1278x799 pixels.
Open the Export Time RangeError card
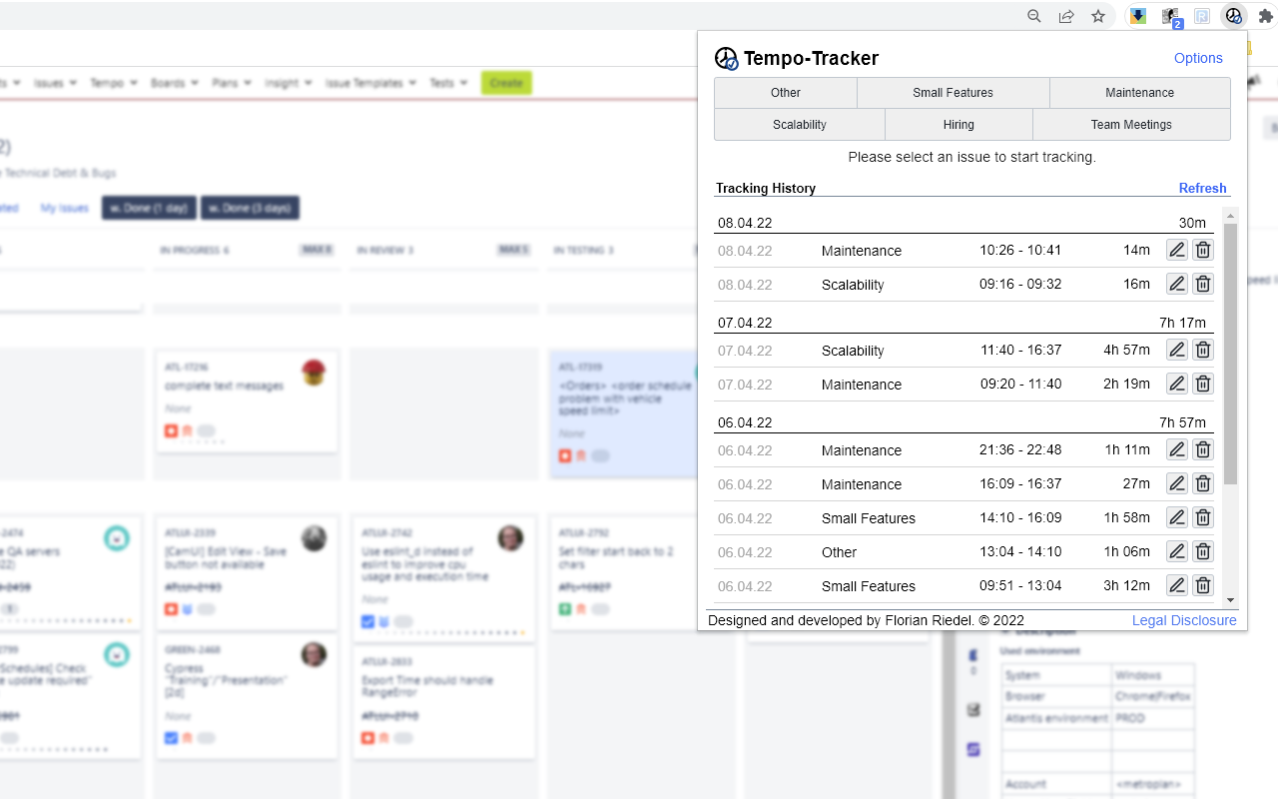[x=444, y=703]
